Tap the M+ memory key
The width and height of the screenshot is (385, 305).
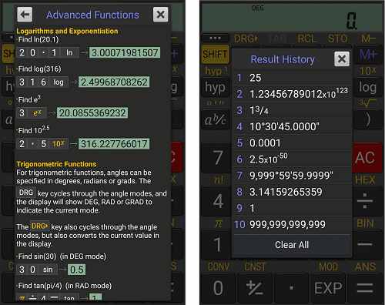point(368,54)
